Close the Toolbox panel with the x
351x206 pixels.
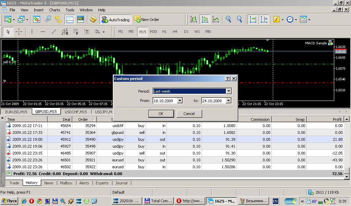click(x=2, y=118)
